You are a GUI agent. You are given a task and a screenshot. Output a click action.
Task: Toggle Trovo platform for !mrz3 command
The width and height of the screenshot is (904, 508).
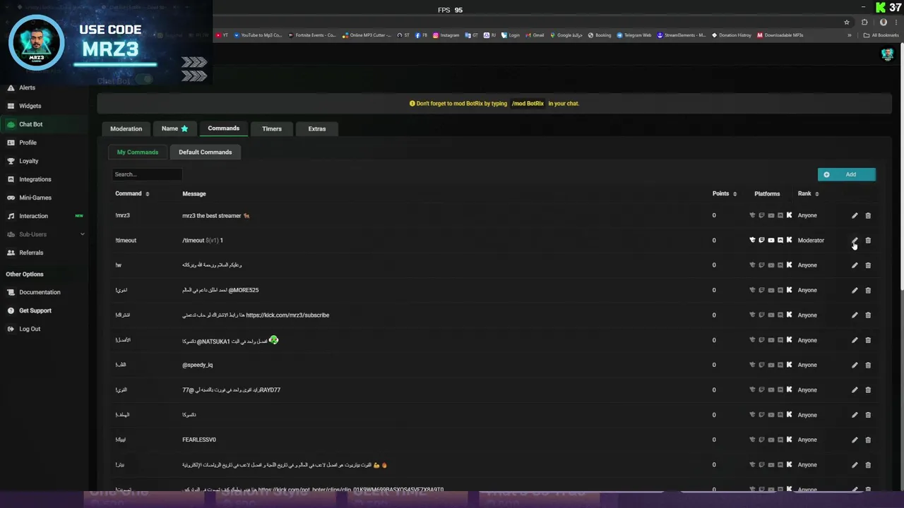tap(752, 215)
